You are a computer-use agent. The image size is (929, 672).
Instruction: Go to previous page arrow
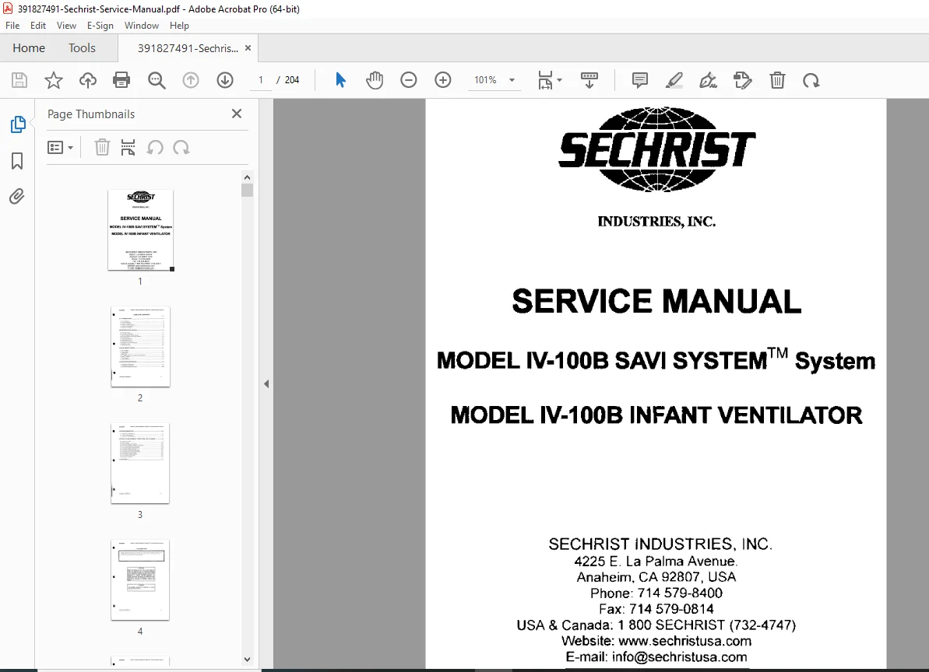pos(191,80)
